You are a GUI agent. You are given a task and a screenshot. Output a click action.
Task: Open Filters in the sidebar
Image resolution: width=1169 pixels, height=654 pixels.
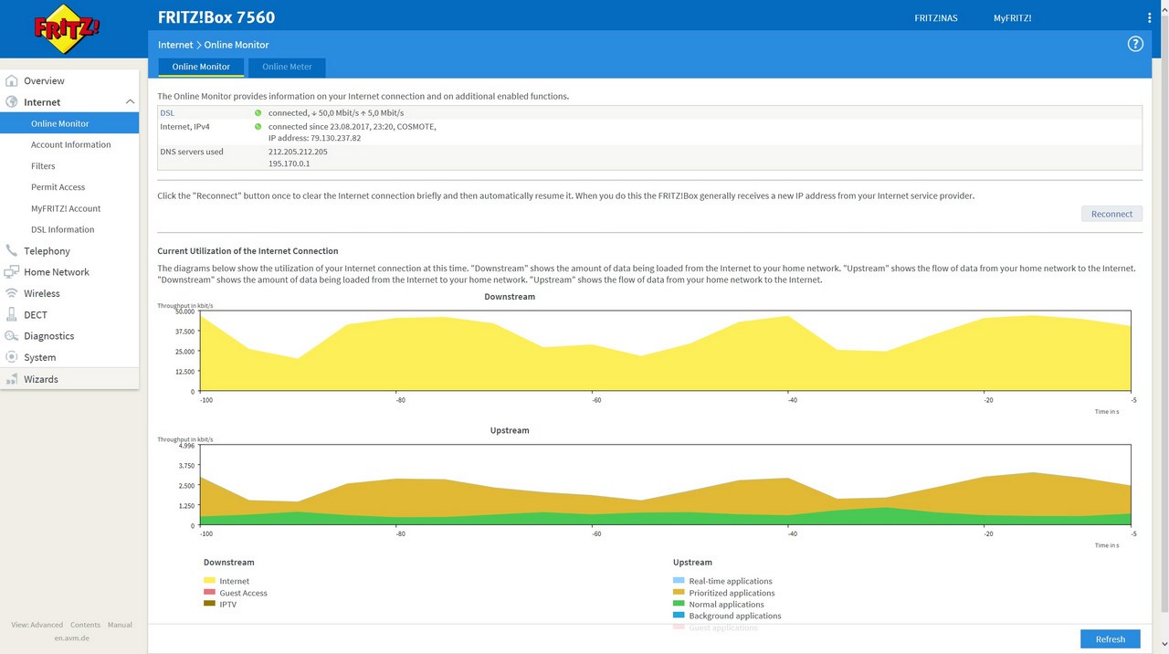(43, 166)
